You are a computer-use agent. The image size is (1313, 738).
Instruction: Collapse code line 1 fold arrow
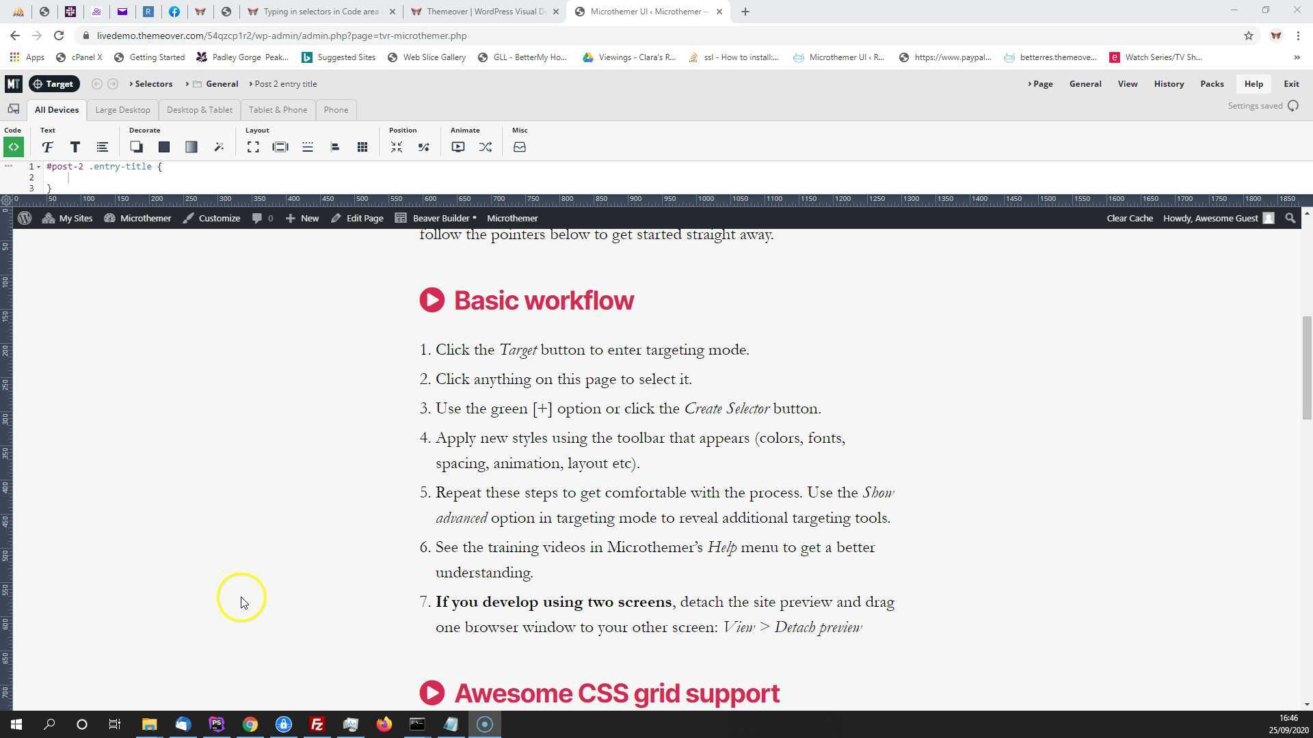(x=39, y=167)
